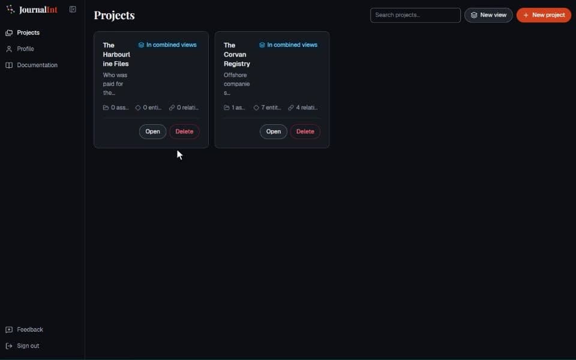Focus the Search projects field
576x360 pixels.
point(415,15)
